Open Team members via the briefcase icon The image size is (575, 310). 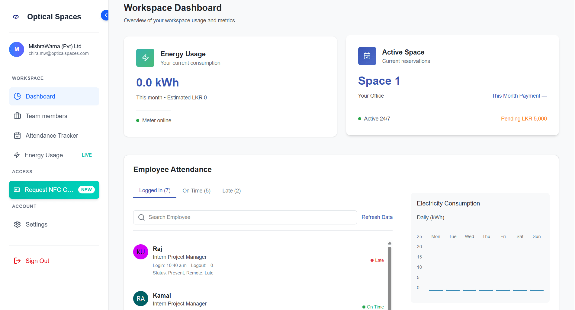(17, 116)
